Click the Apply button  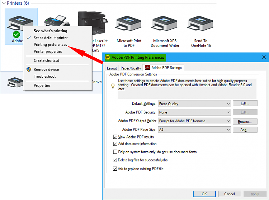coord(255,194)
